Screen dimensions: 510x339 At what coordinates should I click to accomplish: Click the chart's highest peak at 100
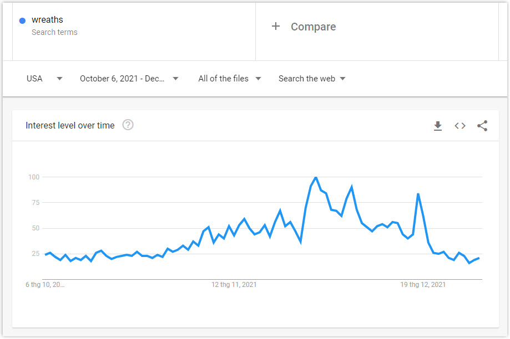[x=316, y=177]
